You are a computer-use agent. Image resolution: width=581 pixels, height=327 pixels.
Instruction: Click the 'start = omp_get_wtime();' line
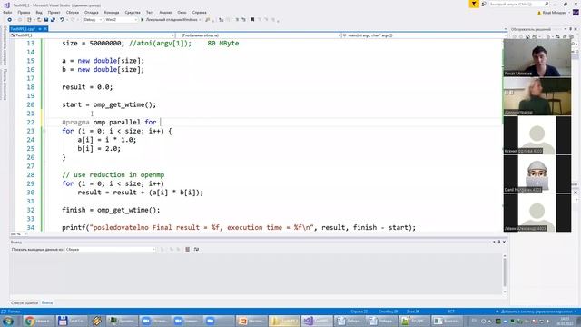tap(109, 104)
